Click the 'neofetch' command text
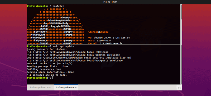 [58, 6]
